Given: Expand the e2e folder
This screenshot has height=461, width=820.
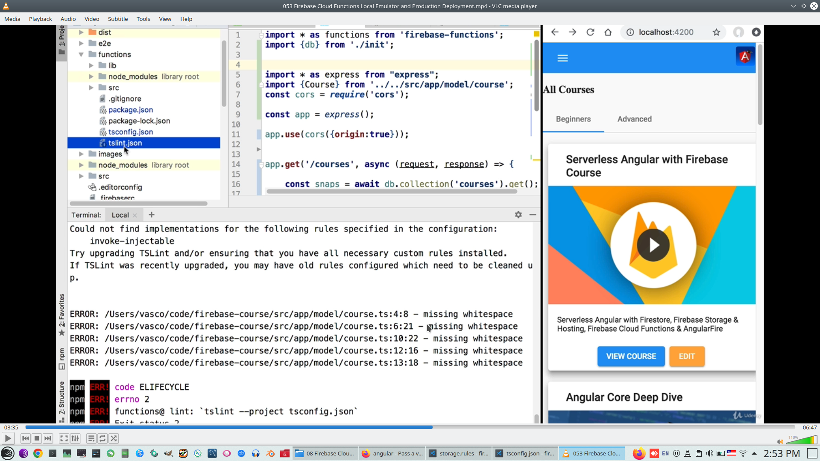Looking at the screenshot, I should [x=81, y=43].
